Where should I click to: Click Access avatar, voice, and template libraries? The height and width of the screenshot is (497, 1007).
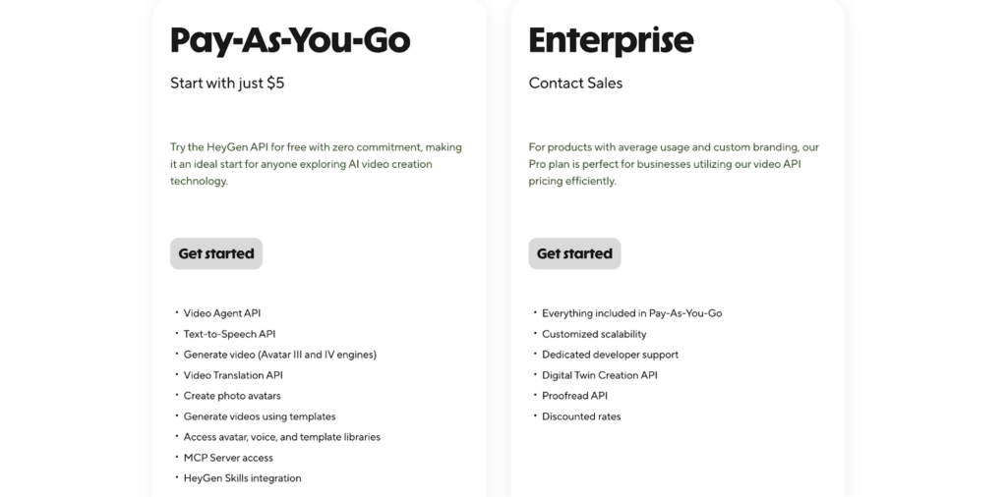coord(281,437)
